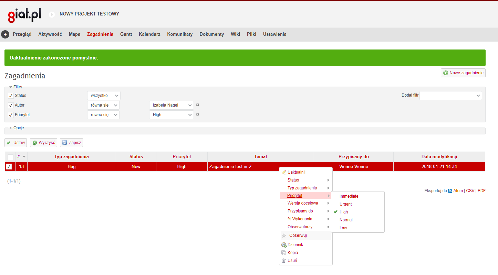498x275 pixels.
Task: Click the star icon next to Obserwuj
Action: 284,236
